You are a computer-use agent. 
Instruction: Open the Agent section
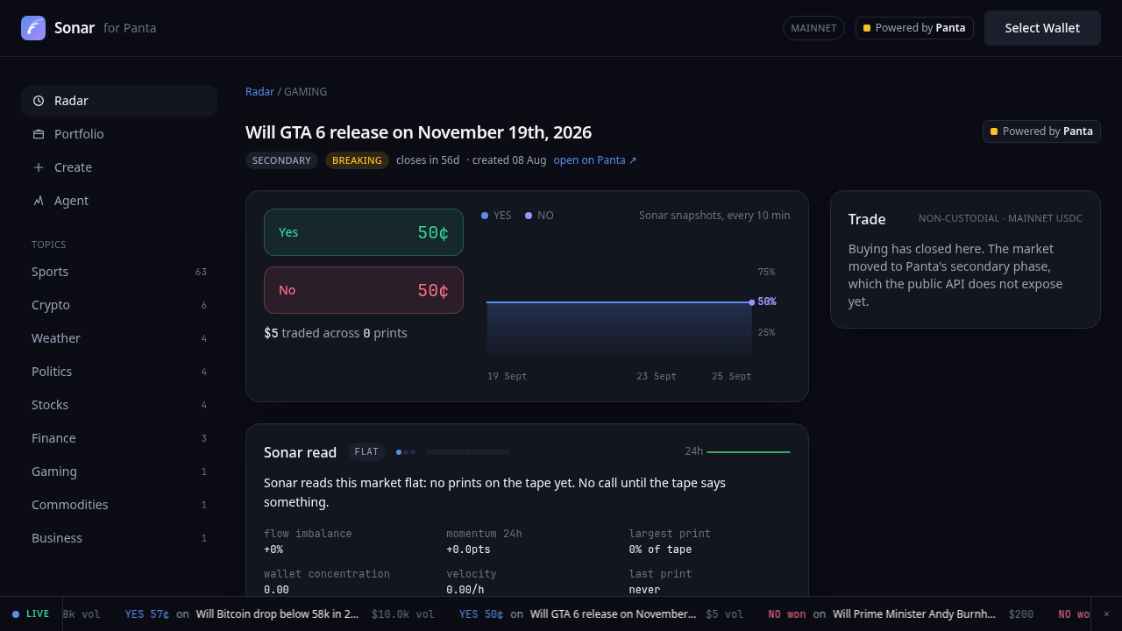119,201
